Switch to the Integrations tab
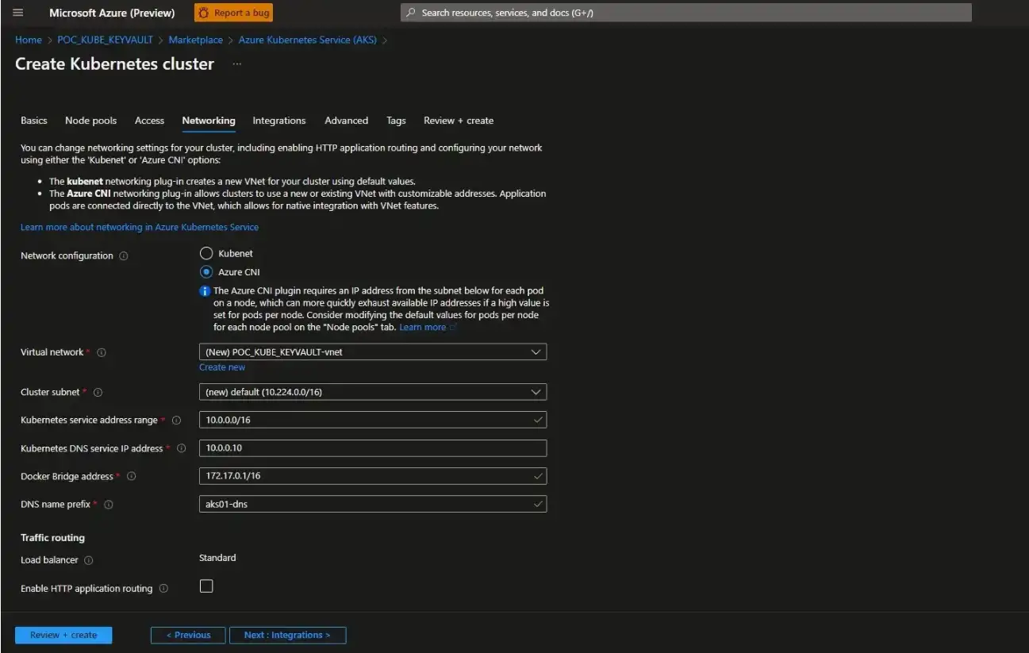Screen dimensions: 1029x653 [x=279, y=121]
